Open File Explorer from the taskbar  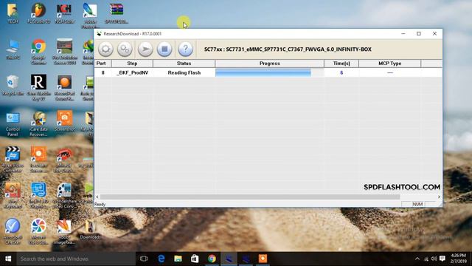[178, 259]
